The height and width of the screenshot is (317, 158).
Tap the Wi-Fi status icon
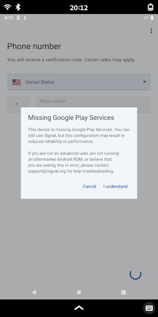click(x=7, y=7)
